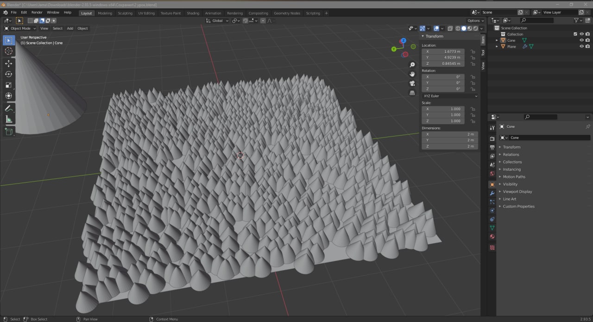Open the Particles properties tab icon
The height and width of the screenshot is (322, 593).
[492, 202]
